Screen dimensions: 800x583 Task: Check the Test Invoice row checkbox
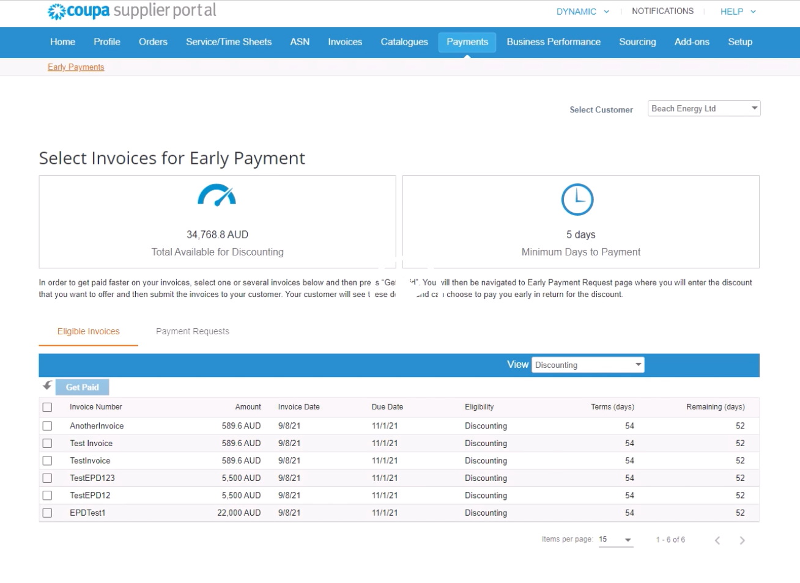pos(47,443)
